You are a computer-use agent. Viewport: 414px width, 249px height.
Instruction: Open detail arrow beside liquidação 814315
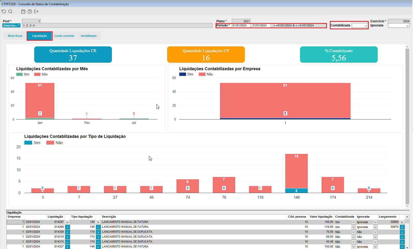(x=67, y=242)
